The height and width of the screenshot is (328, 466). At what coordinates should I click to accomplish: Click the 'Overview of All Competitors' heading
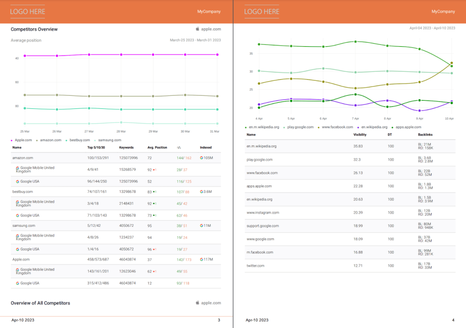(x=40, y=303)
